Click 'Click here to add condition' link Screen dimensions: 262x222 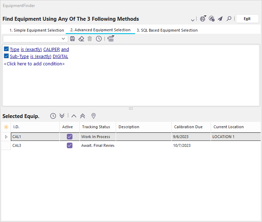tap(34, 64)
